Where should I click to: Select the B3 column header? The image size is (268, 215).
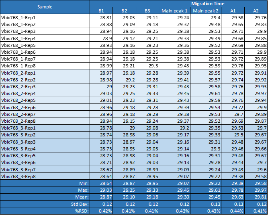[147, 11]
